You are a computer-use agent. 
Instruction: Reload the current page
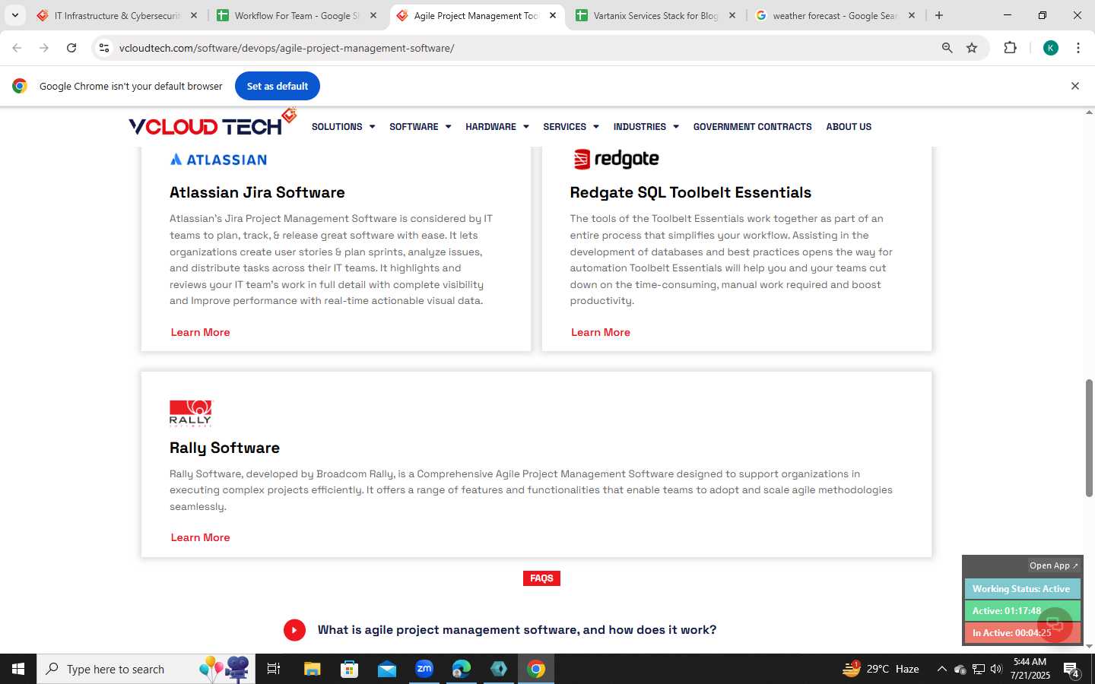pos(71,48)
